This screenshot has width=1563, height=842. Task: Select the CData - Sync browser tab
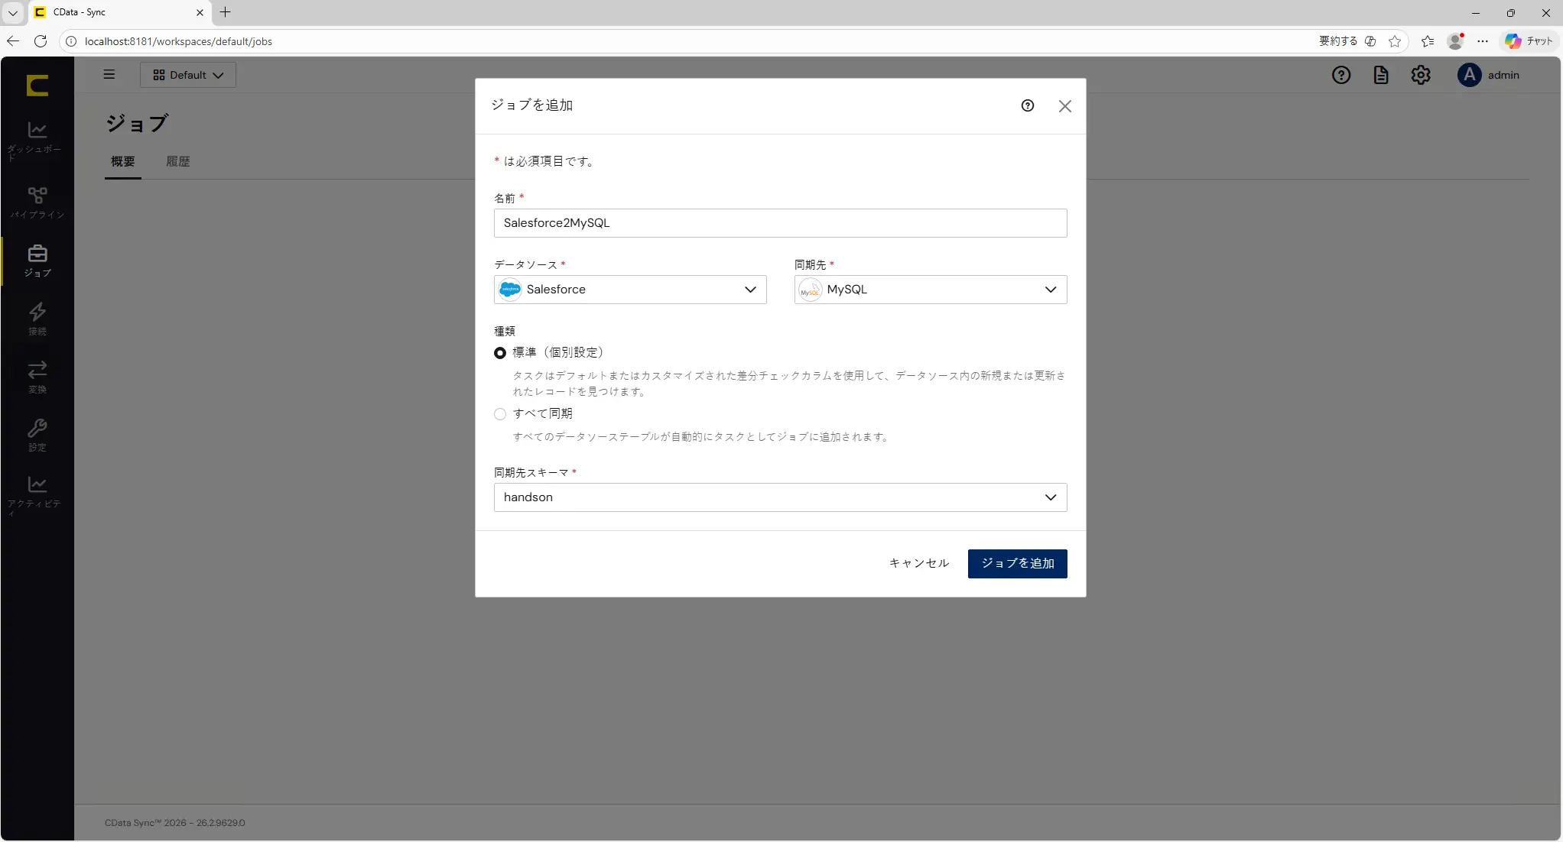click(x=120, y=12)
